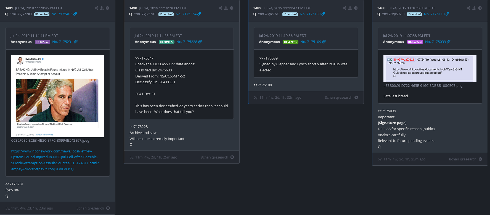Click '[Signature page]' text

click(392, 123)
